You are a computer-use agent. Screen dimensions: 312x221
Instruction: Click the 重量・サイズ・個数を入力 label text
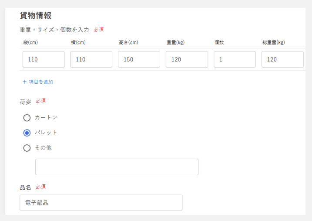coord(54,30)
